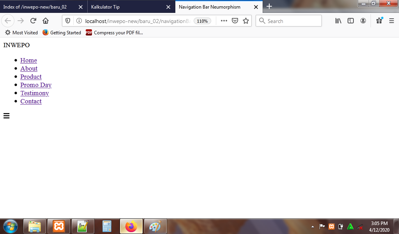Reset the 110% zoom level badge
The width and height of the screenshot is (399, 234).
pos(202,21)
